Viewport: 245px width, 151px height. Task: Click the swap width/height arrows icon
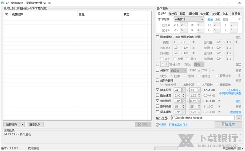click(213, 70)
